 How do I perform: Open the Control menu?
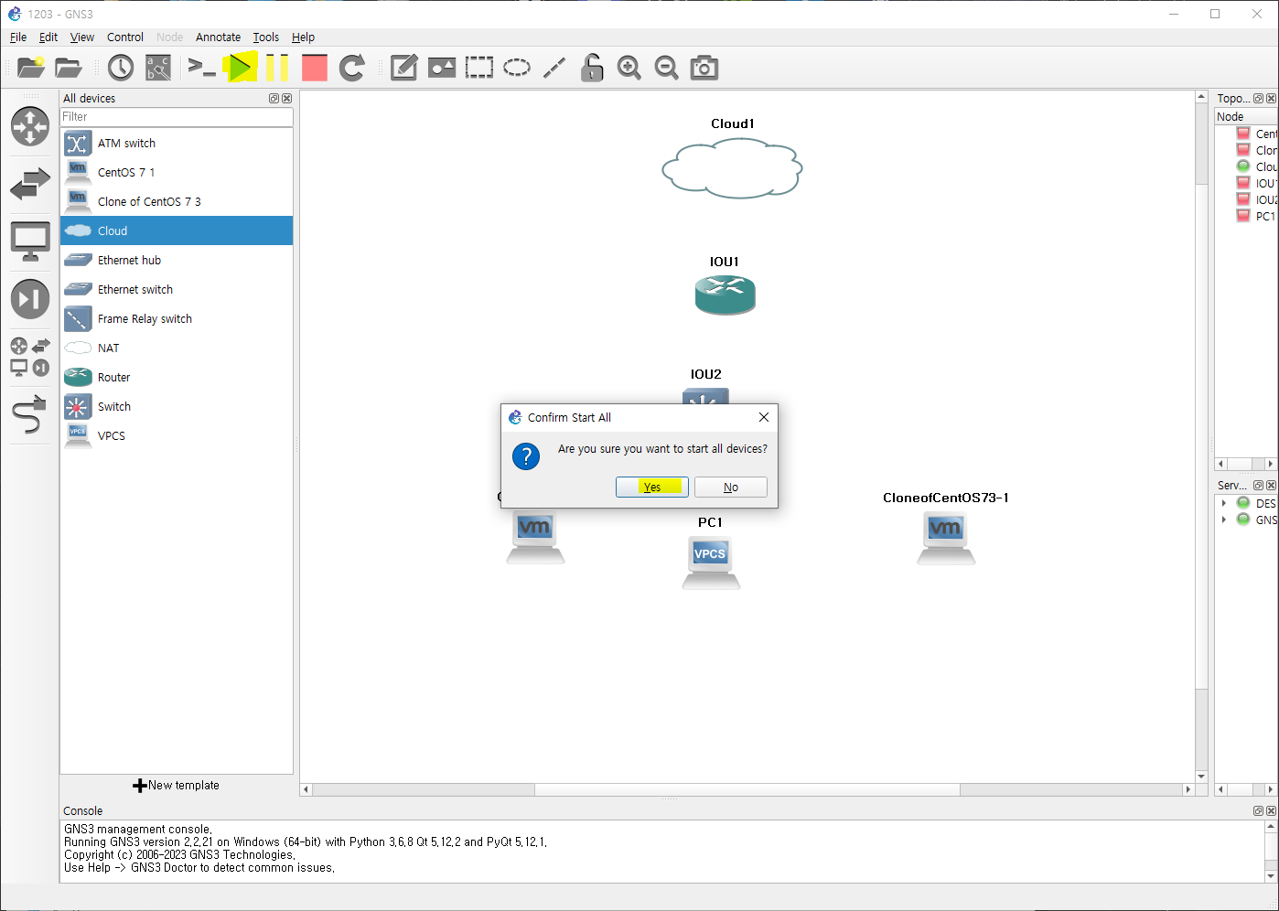pos(125,37)
